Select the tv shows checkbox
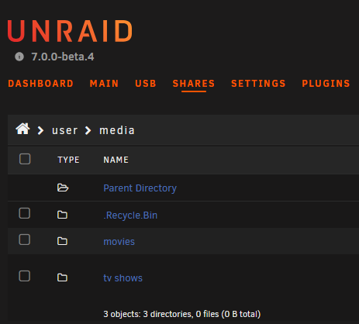This screenshot has height=324, width=359. click(x=25, y=276)
